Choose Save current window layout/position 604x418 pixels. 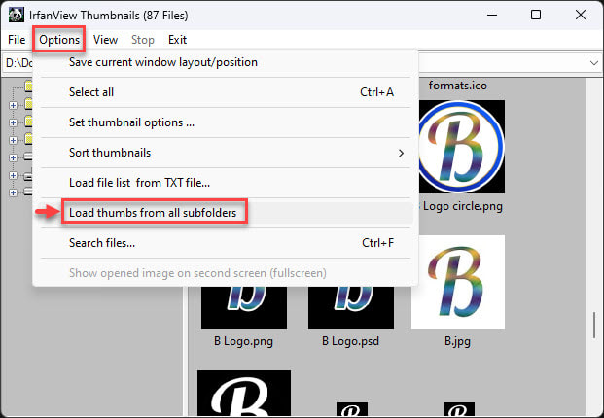[226, 62]
